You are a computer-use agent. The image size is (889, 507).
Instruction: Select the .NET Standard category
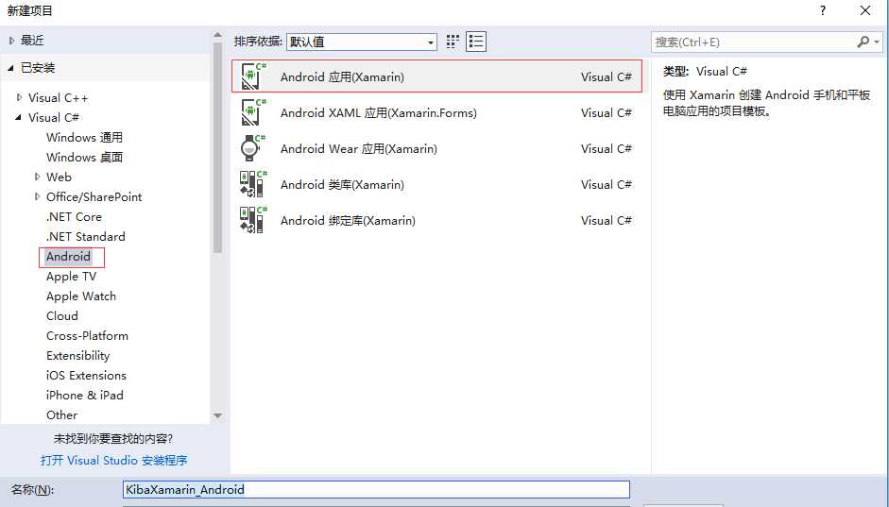(86, 236)
